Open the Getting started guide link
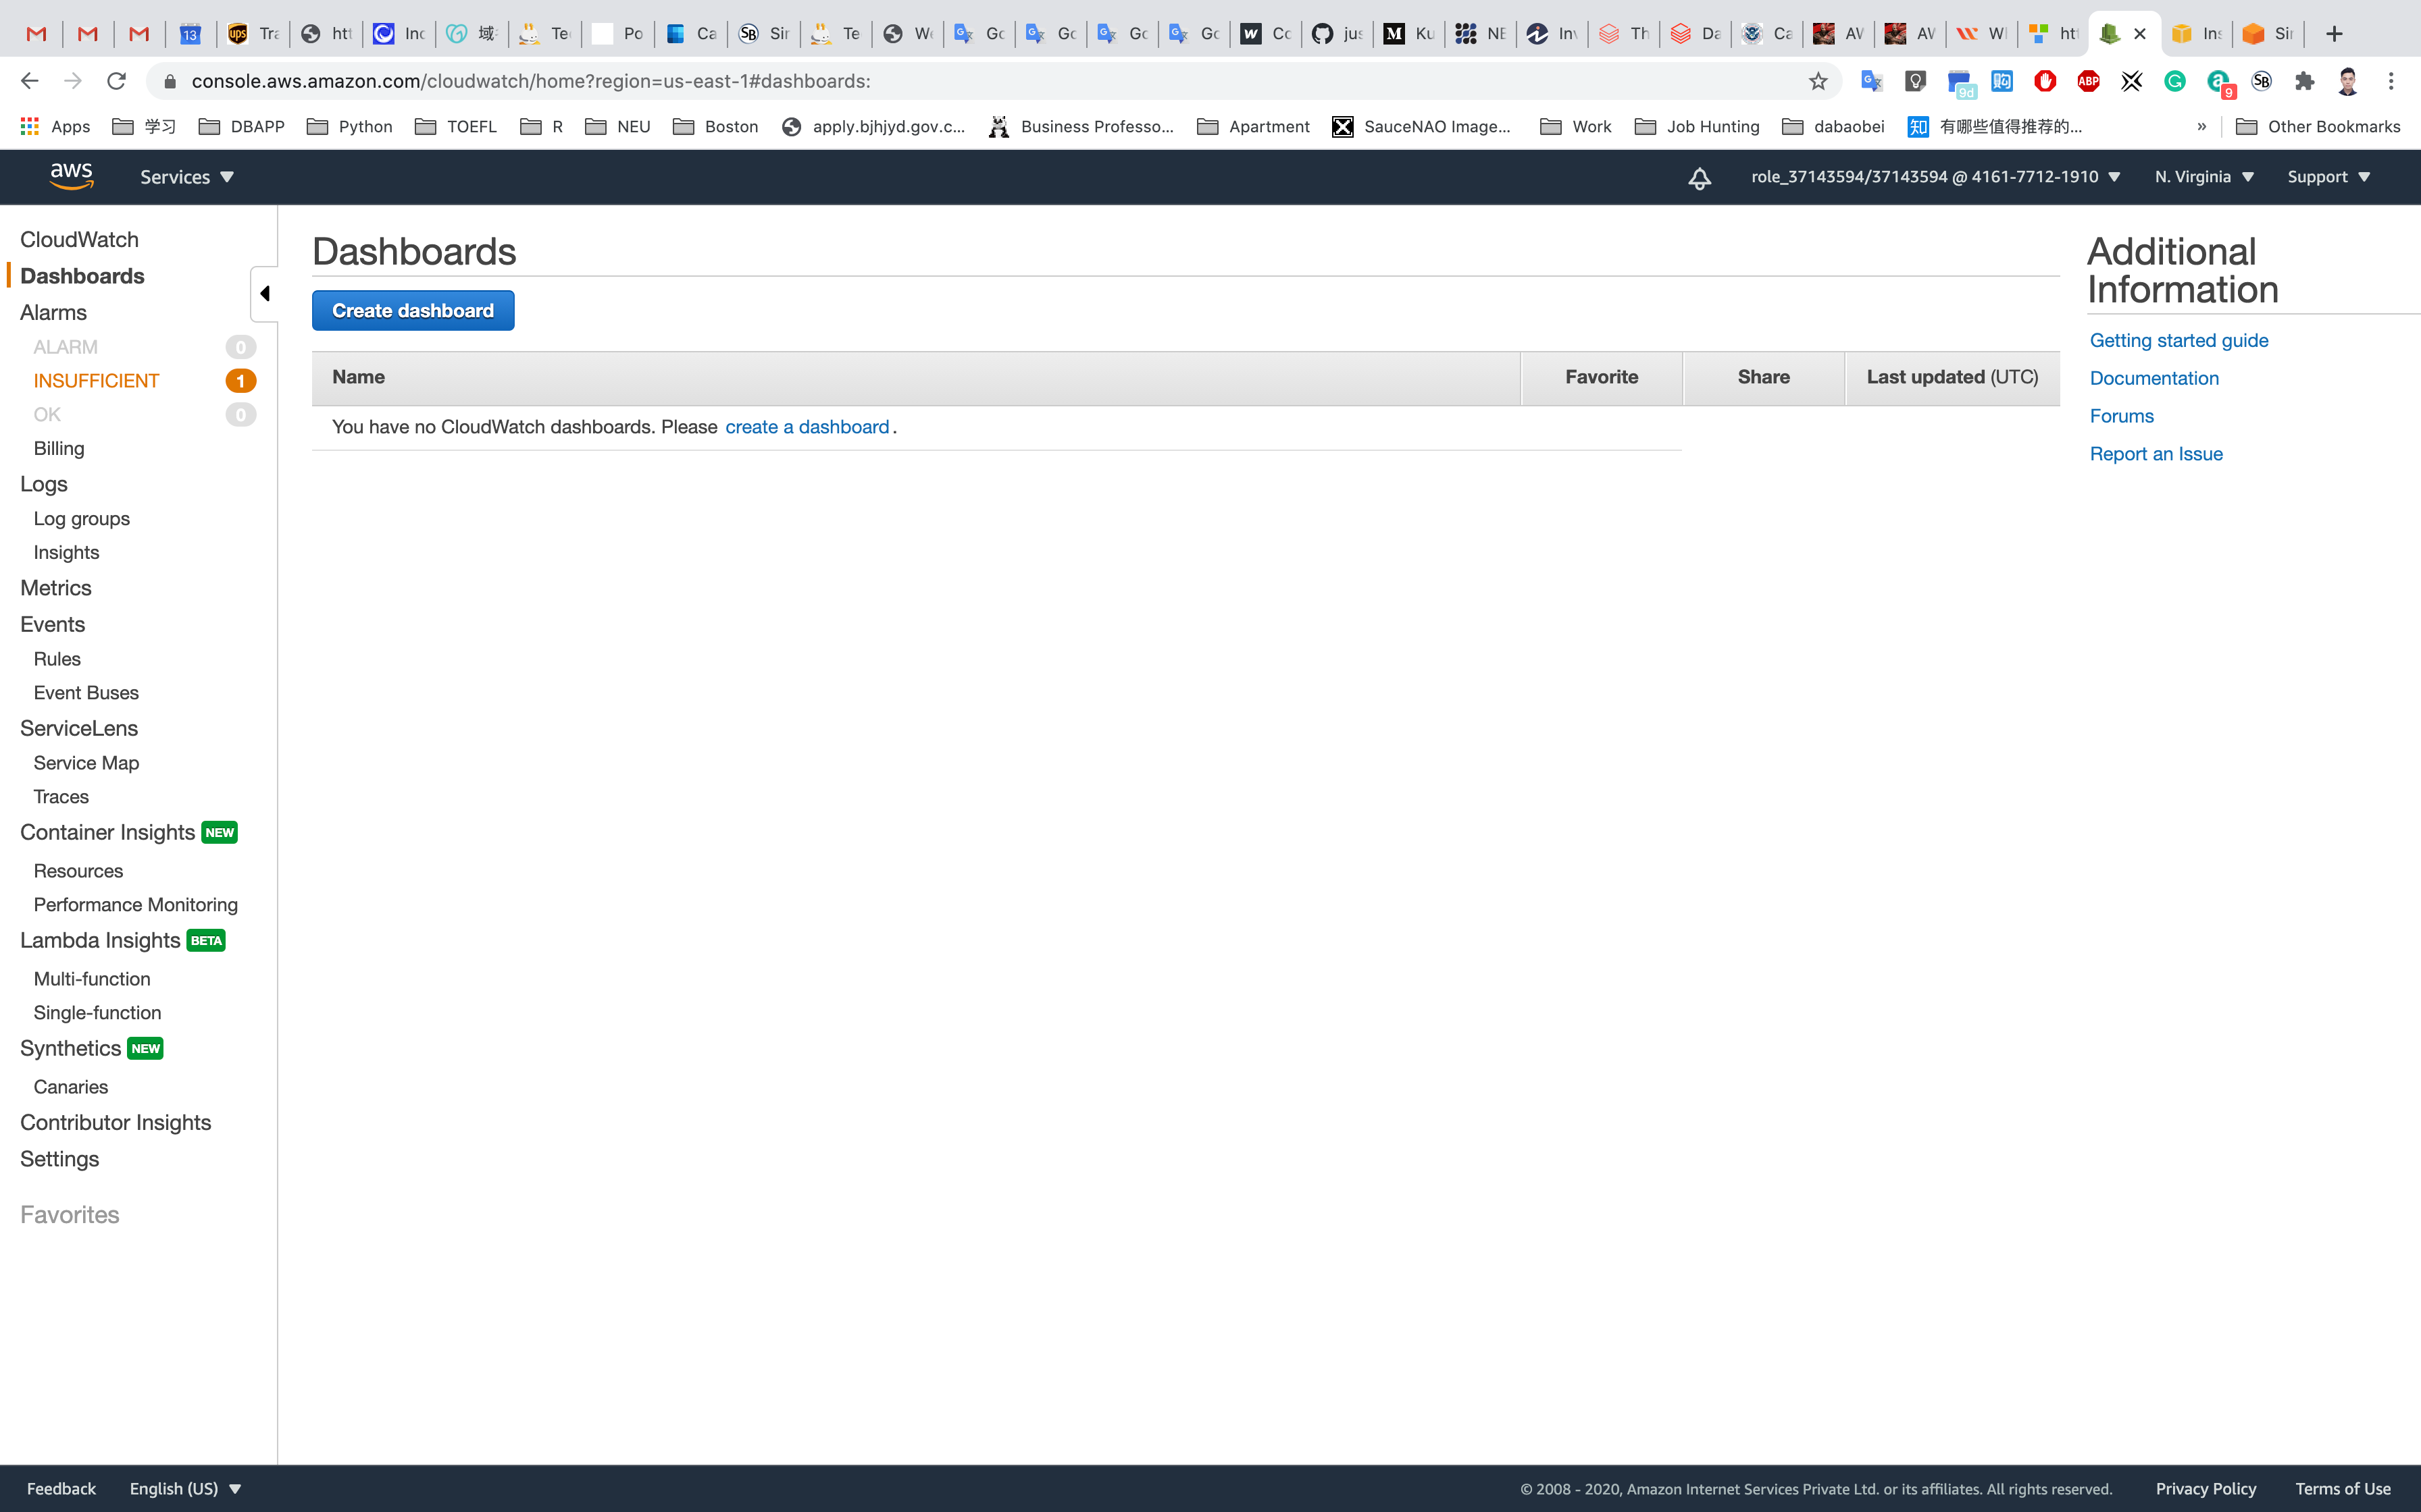This screenshot has width=2421, height=1512. (2178, 340)
